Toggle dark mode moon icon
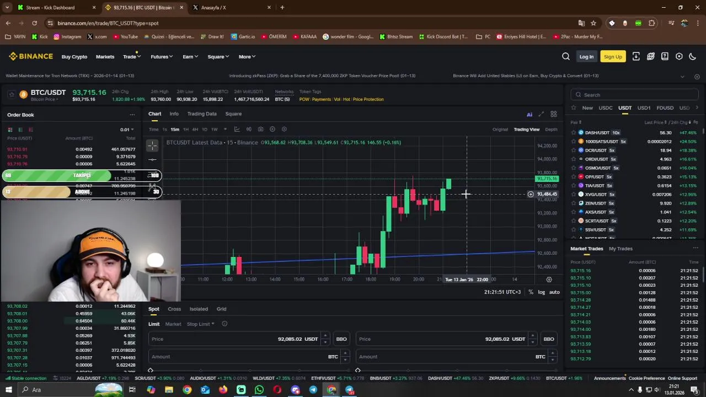Screen dimensions: 706x397 click(693, 56)
